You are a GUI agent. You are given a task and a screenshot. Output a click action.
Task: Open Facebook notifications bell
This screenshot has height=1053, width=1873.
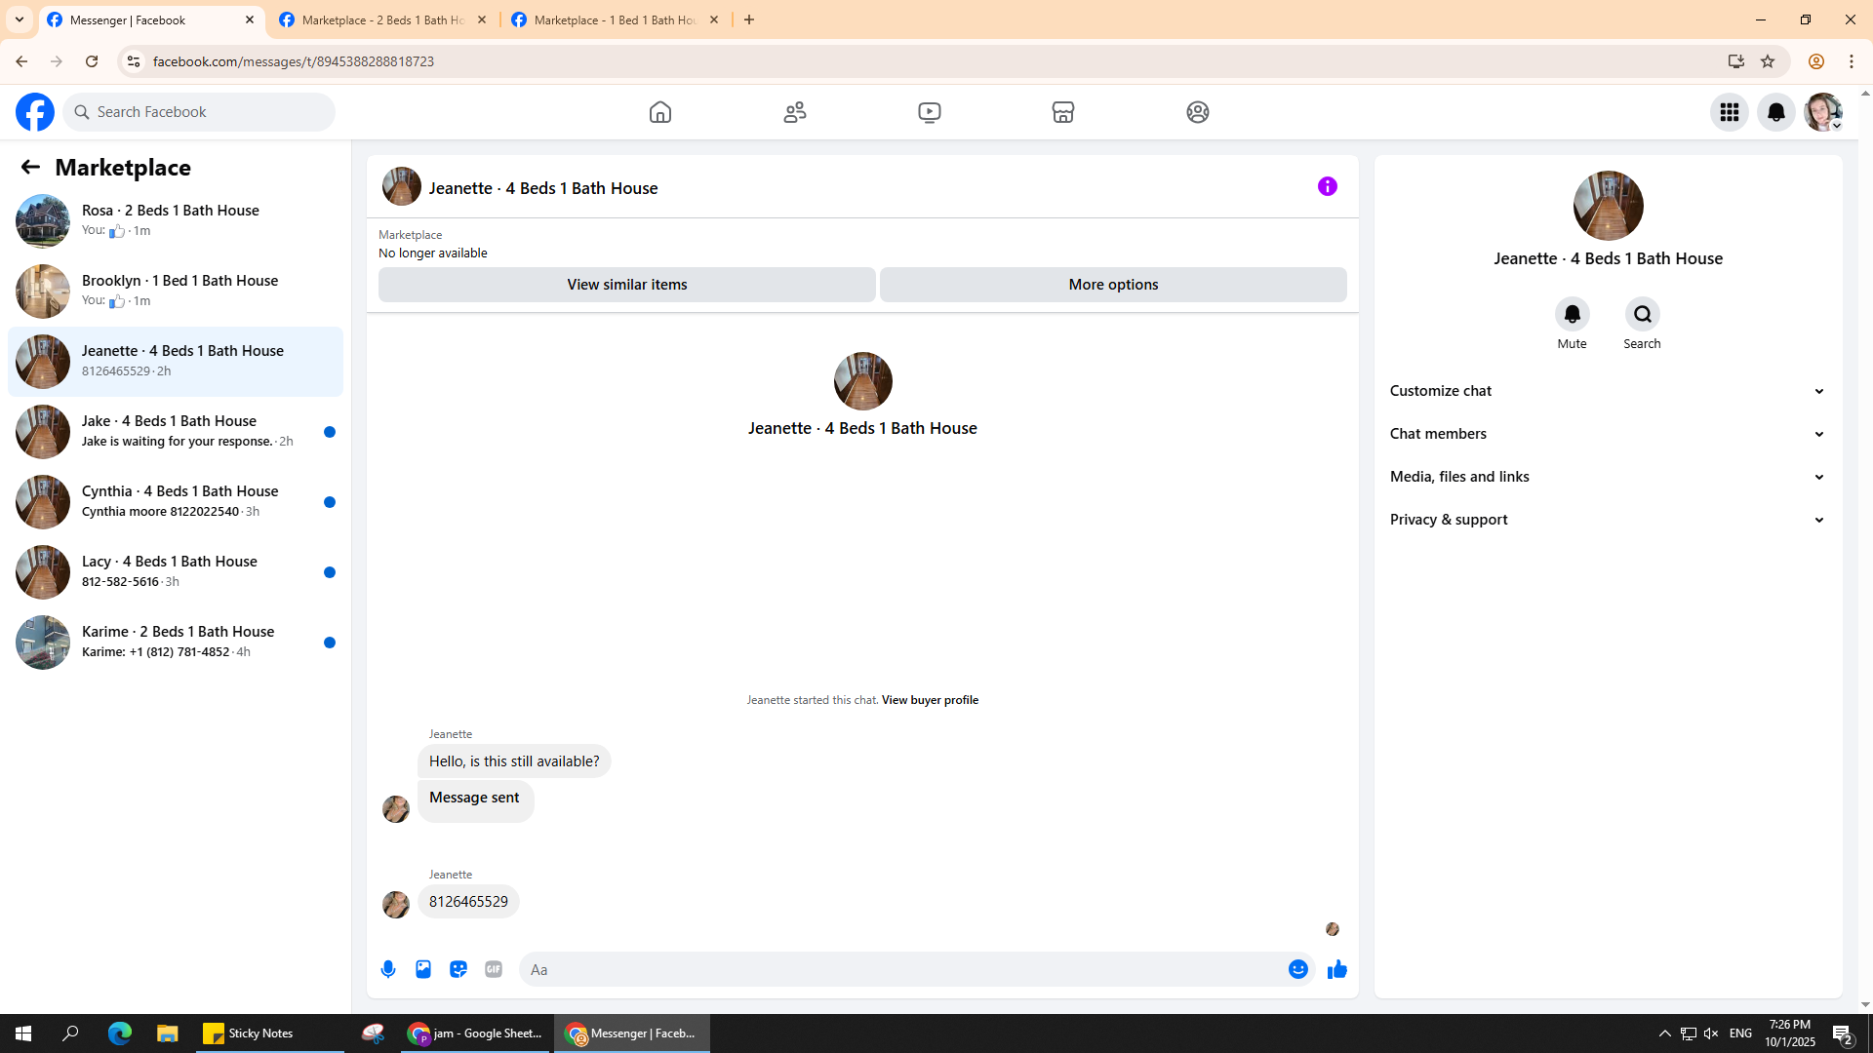tap(1776, 112)
